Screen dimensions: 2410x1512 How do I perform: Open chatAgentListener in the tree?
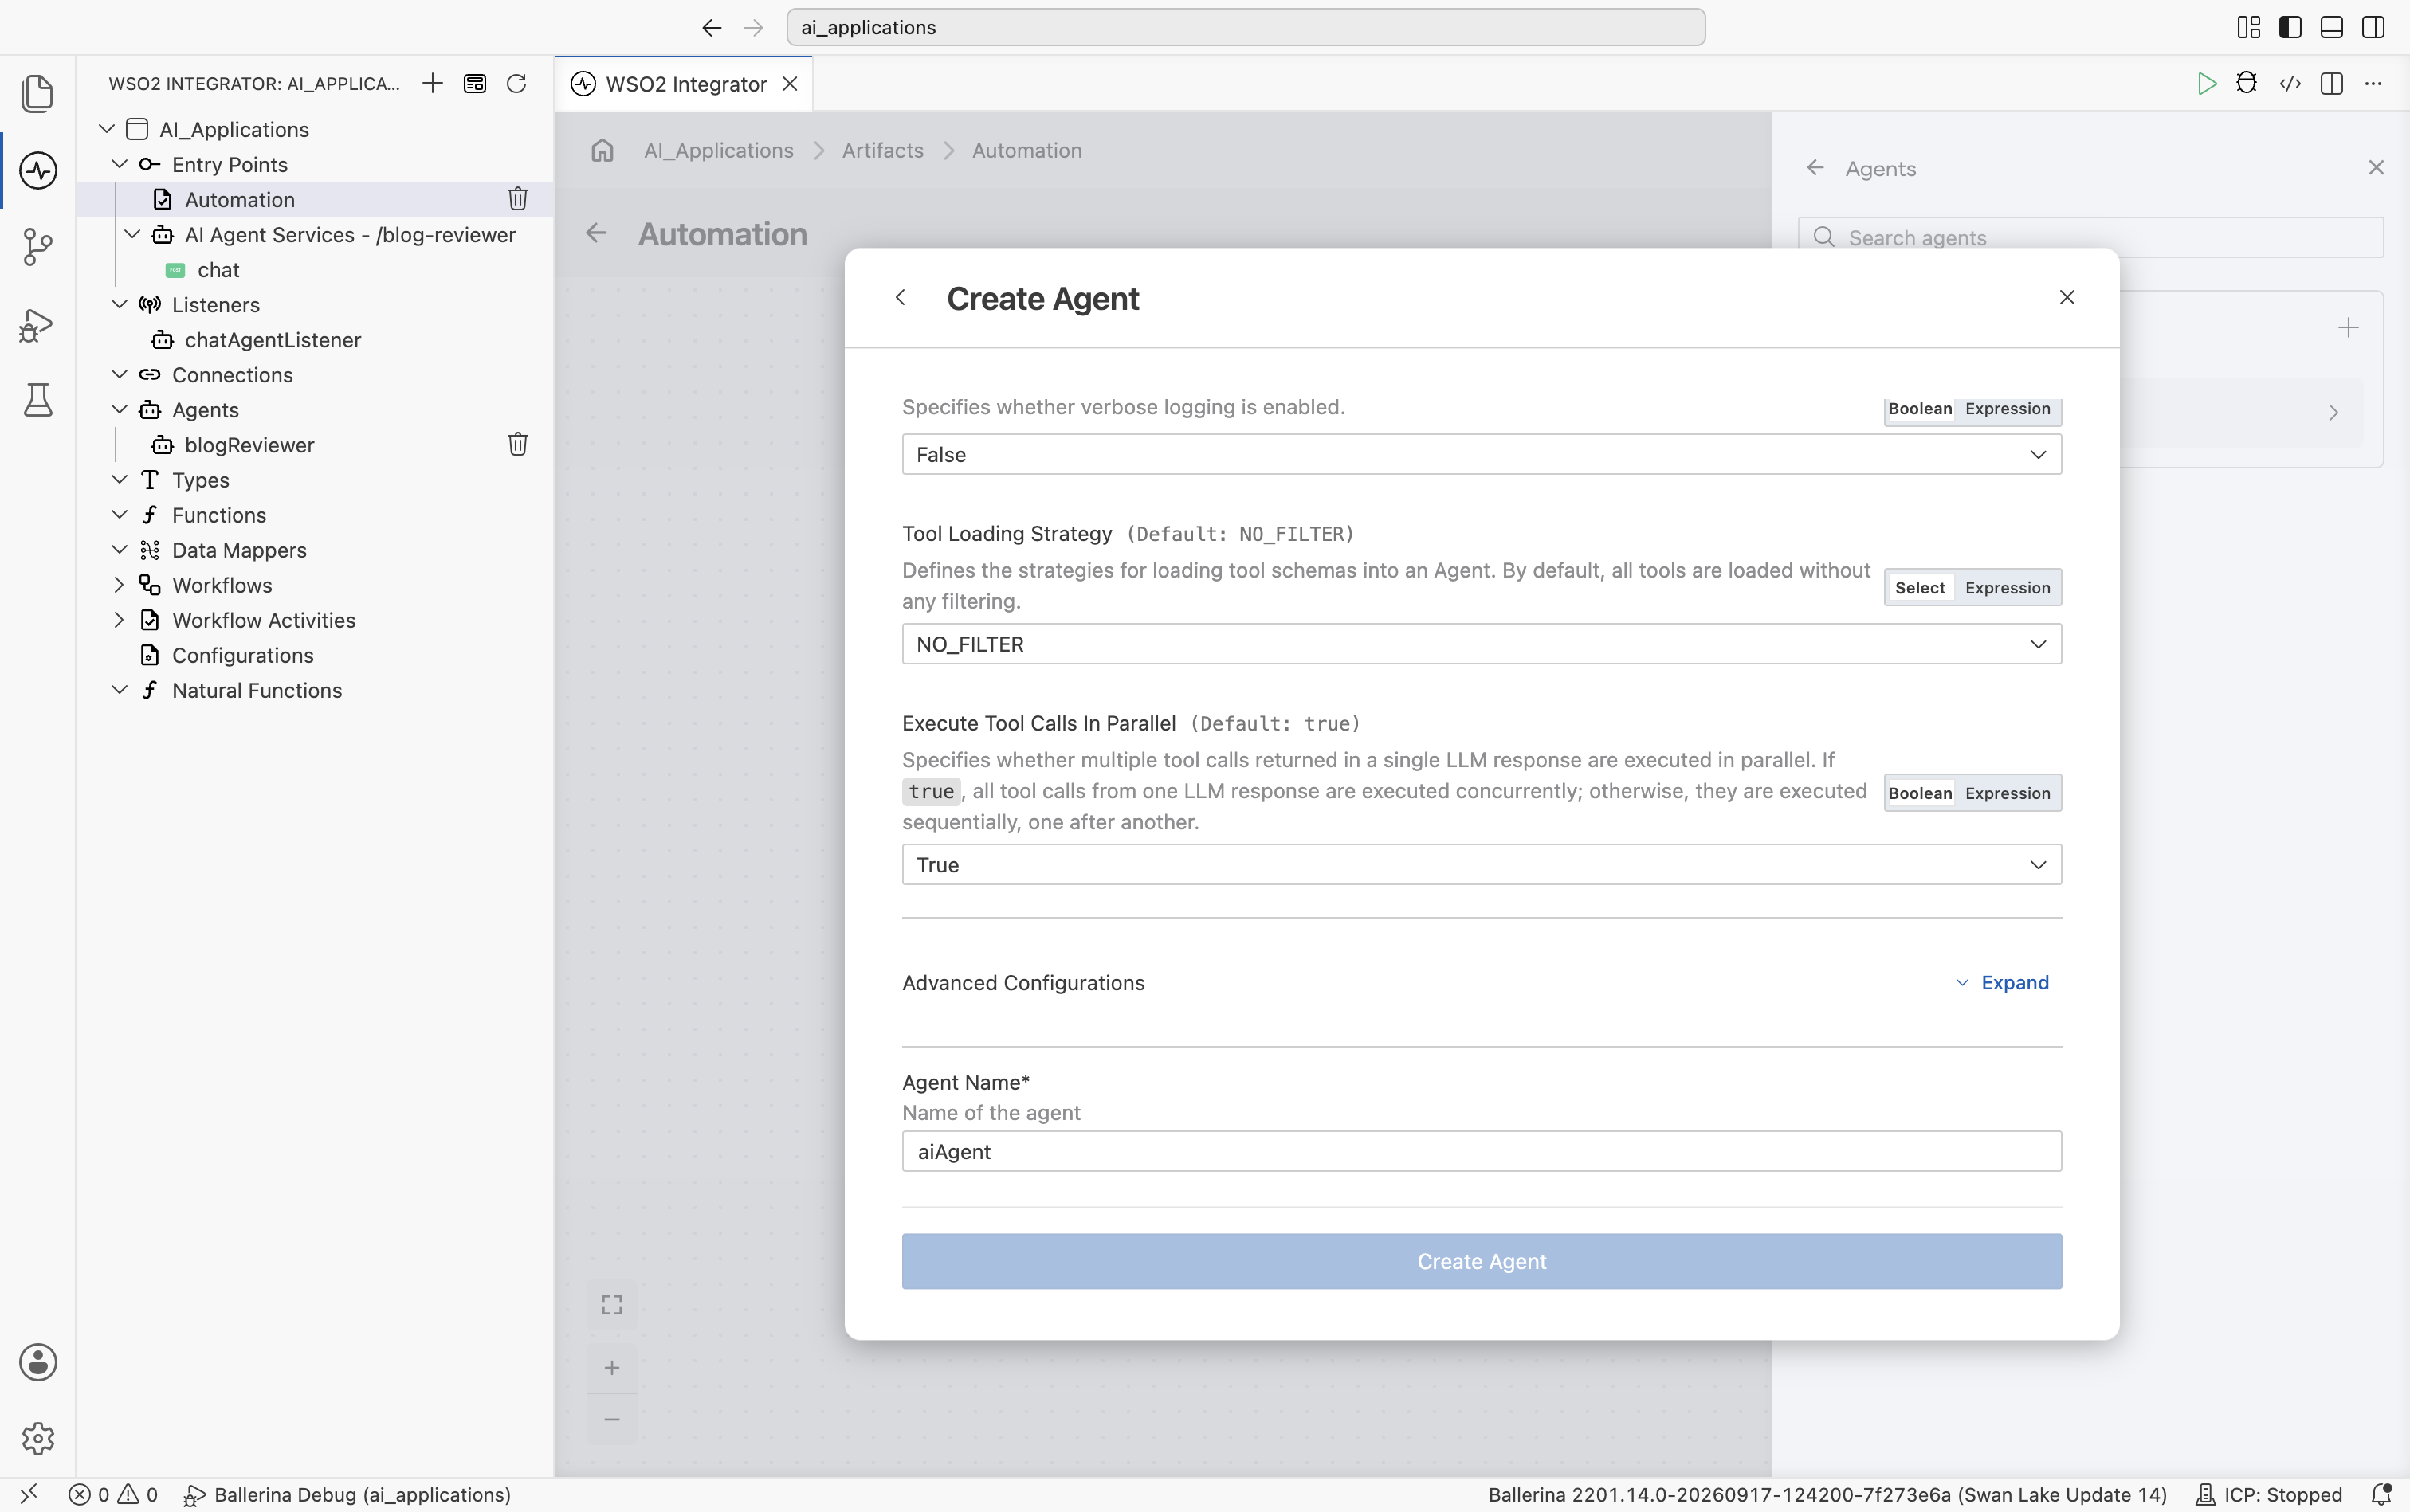pyautogui.click(x=272, y=339)
